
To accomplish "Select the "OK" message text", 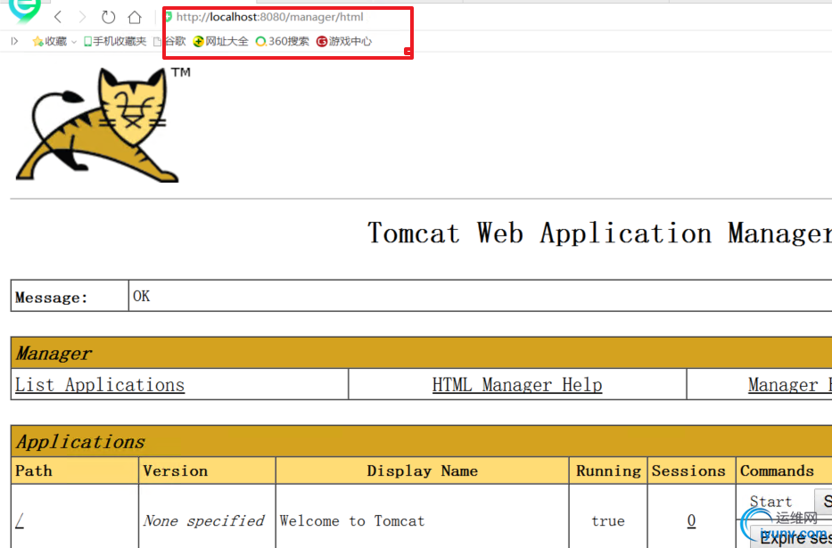I will pos(142,296).
